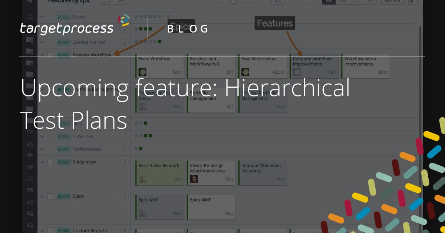Click the chart icon left of the Totals control

[277, 1]
